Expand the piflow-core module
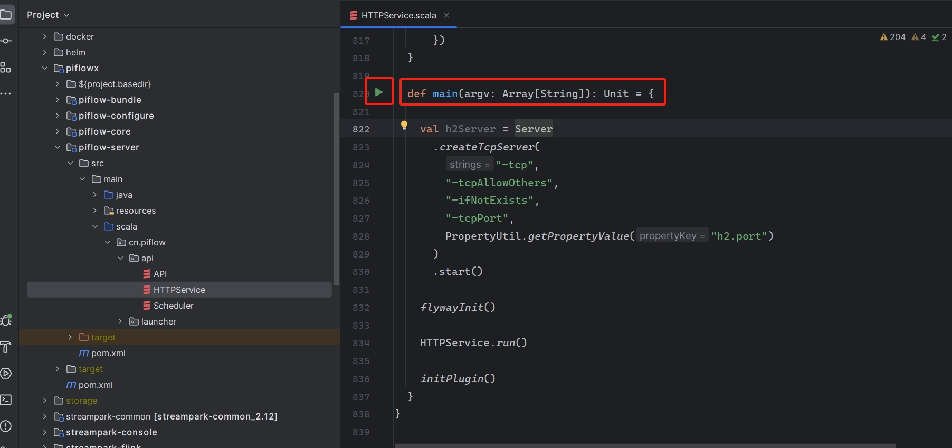This screenshot has width=952, height=448. (x=58, y=131)
